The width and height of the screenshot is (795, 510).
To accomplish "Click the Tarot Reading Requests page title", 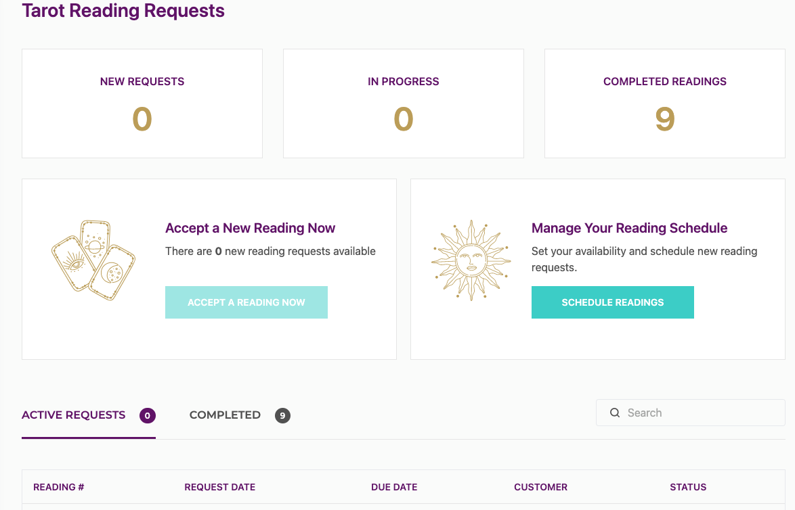I will [123, 11].
